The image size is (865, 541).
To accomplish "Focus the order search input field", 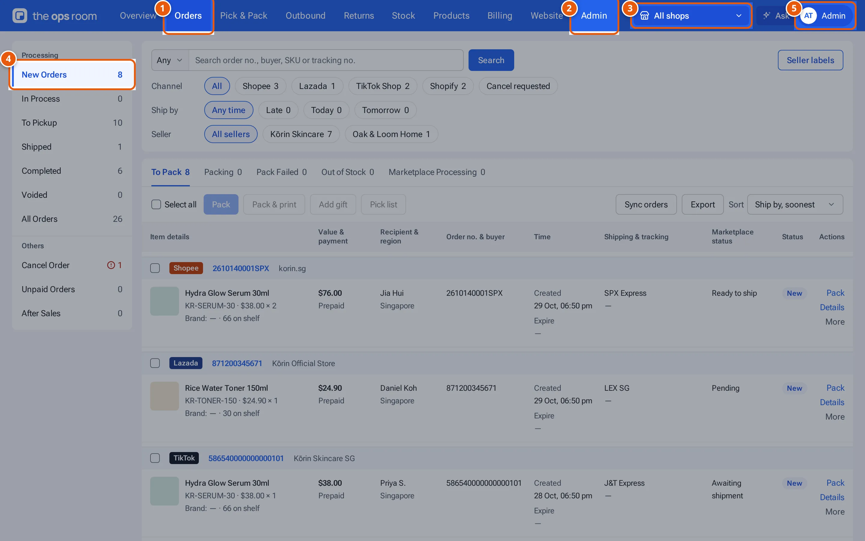I will click(x=326, y=60).
